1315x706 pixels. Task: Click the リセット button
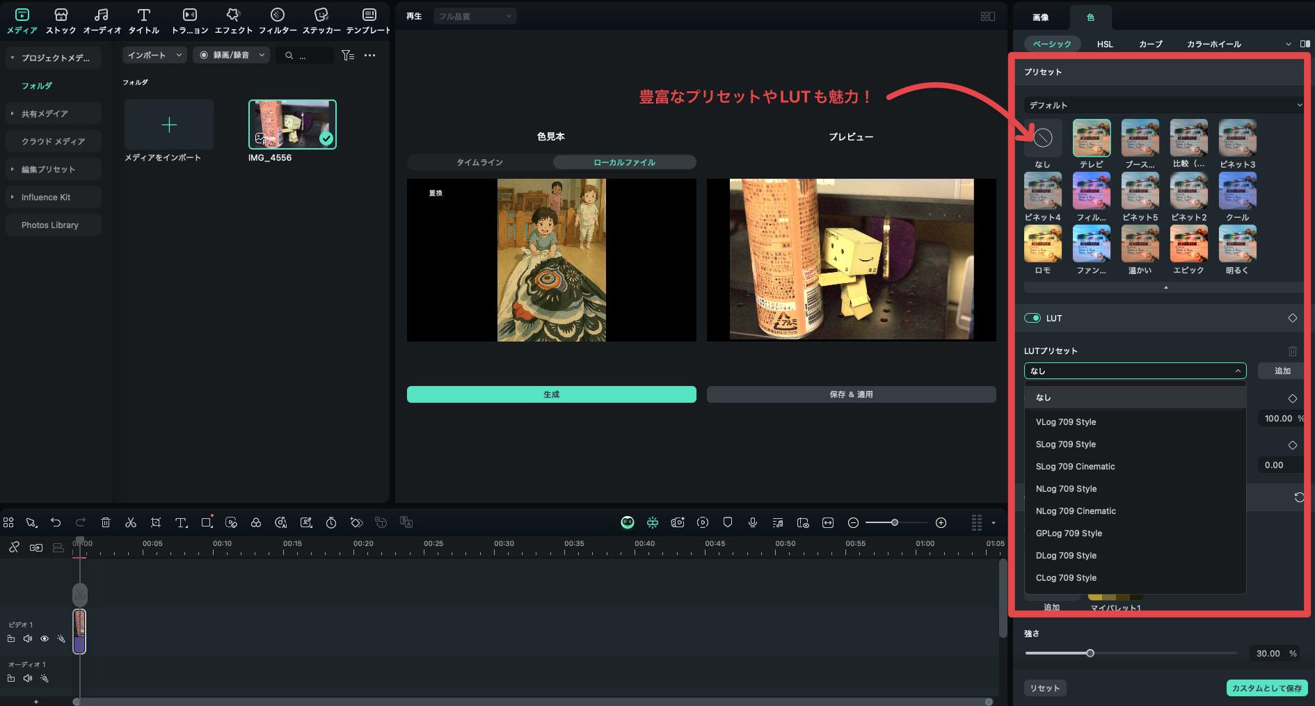pyautogui.click(x=1045, y=688)
